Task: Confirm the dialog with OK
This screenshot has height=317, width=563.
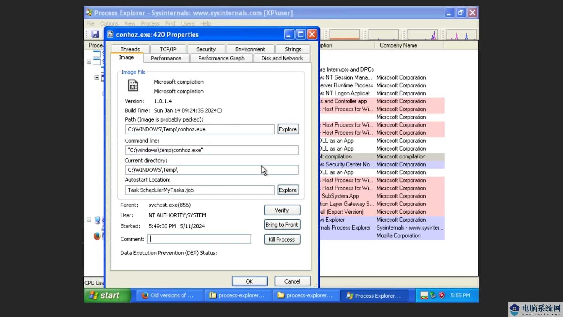Action: pos(249,281)
